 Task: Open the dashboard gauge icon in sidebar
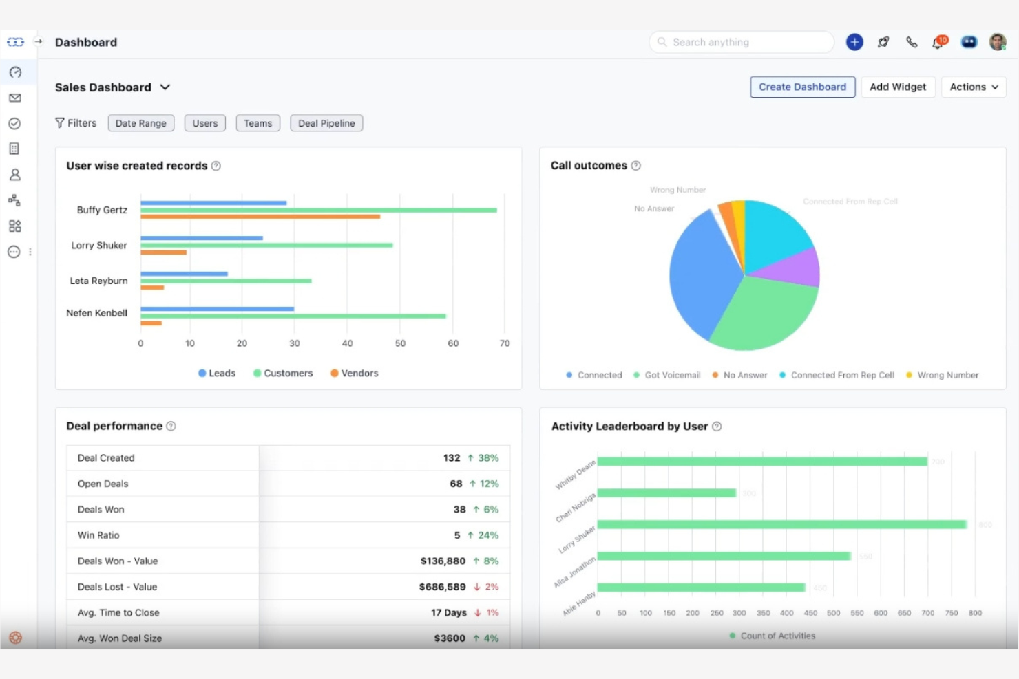click(15, 72)
